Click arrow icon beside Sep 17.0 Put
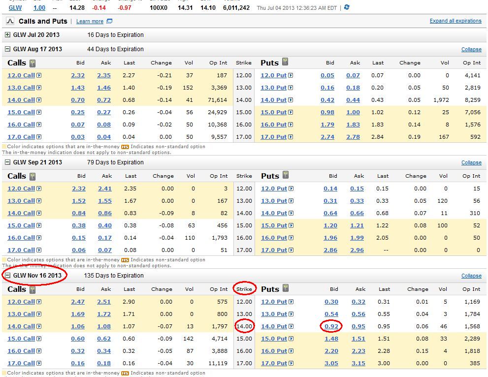The image size is (488, 377). (291, 250)
